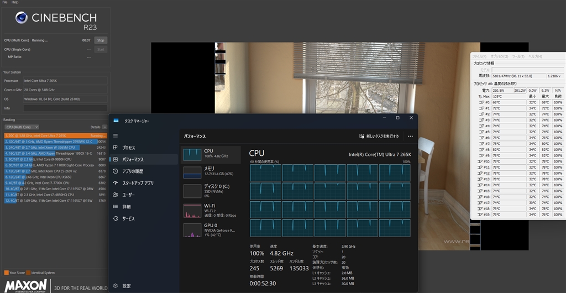Select the Wi-Fi throughput thumbnail graph
The image size is (566, 293).
pyautogui.click(x=192, y=211)
